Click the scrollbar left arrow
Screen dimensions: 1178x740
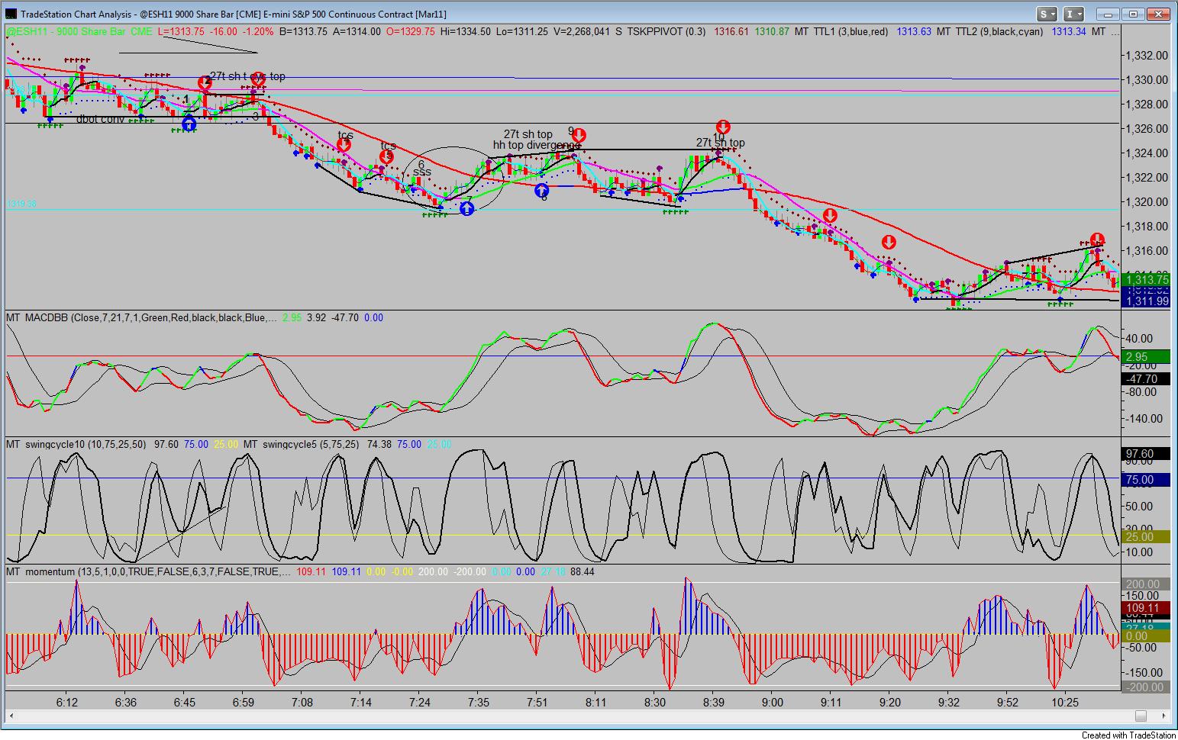click(12, 716)
